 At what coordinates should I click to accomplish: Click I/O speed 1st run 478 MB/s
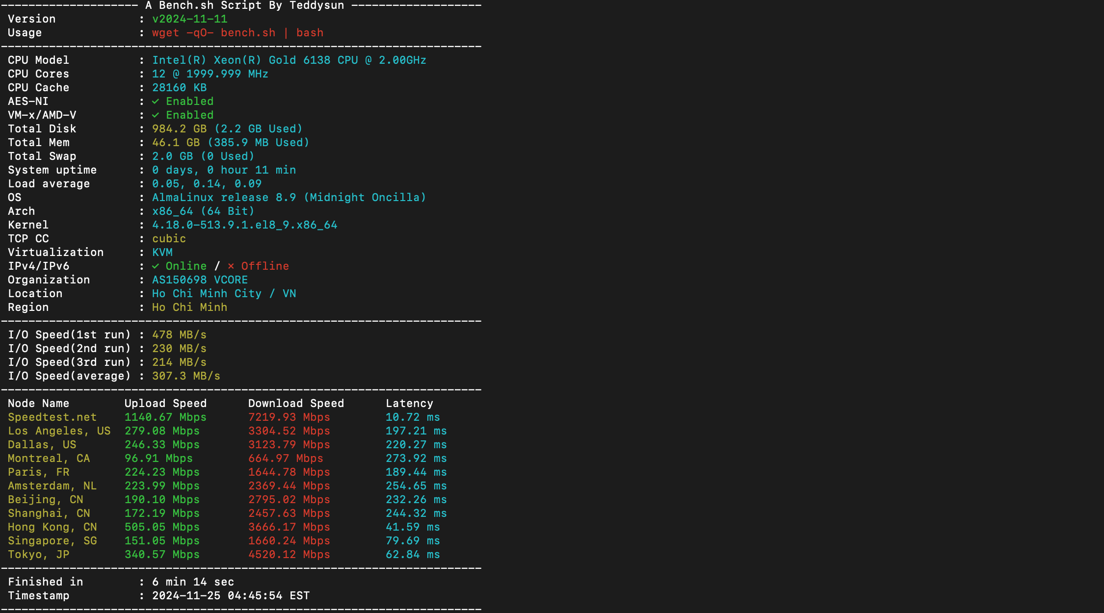179,334
